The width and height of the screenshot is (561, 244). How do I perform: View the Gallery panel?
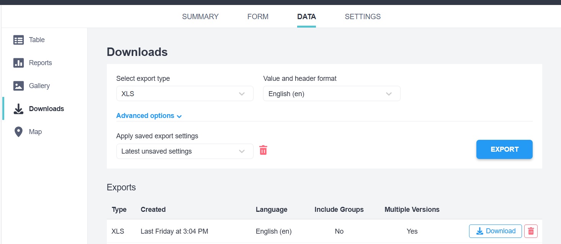pos(39,85)
